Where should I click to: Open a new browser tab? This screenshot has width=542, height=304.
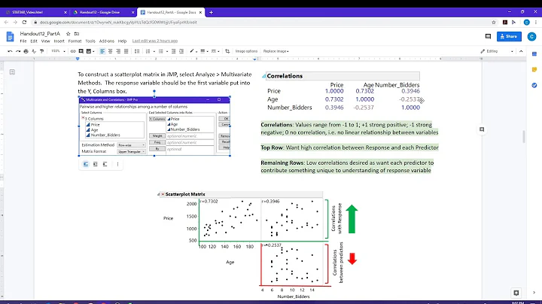pyautogui.click(x=211, y=12)
